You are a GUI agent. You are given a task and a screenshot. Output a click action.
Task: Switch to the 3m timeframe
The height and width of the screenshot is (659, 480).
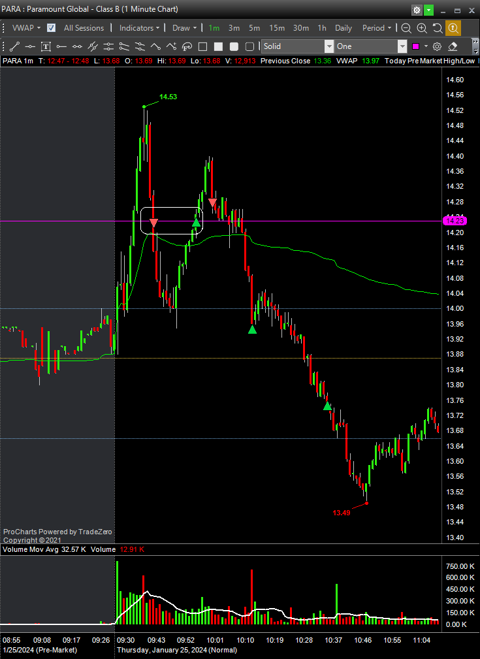click(234, 28)
